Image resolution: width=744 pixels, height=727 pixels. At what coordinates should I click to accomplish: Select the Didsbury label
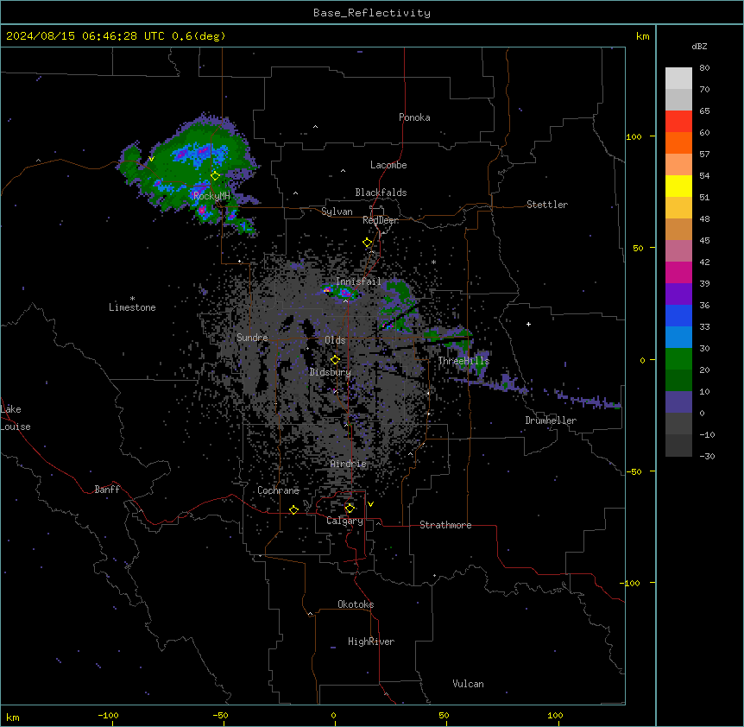tap(331, 372)
